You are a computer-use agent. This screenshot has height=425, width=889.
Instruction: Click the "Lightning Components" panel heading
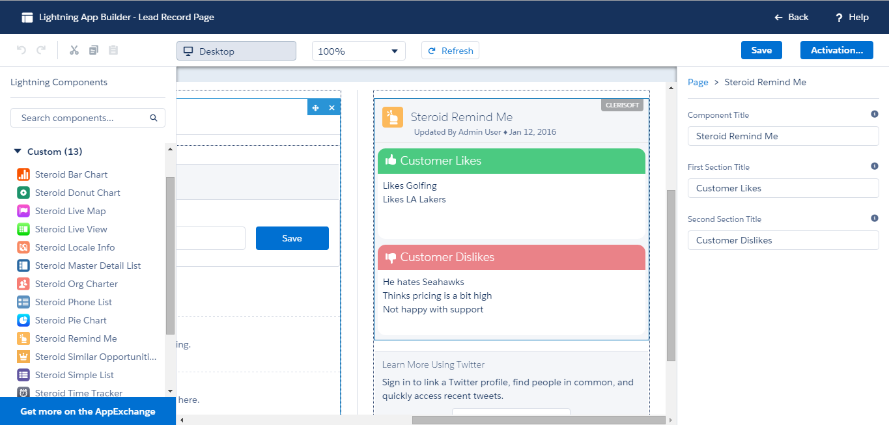(59, 82)
